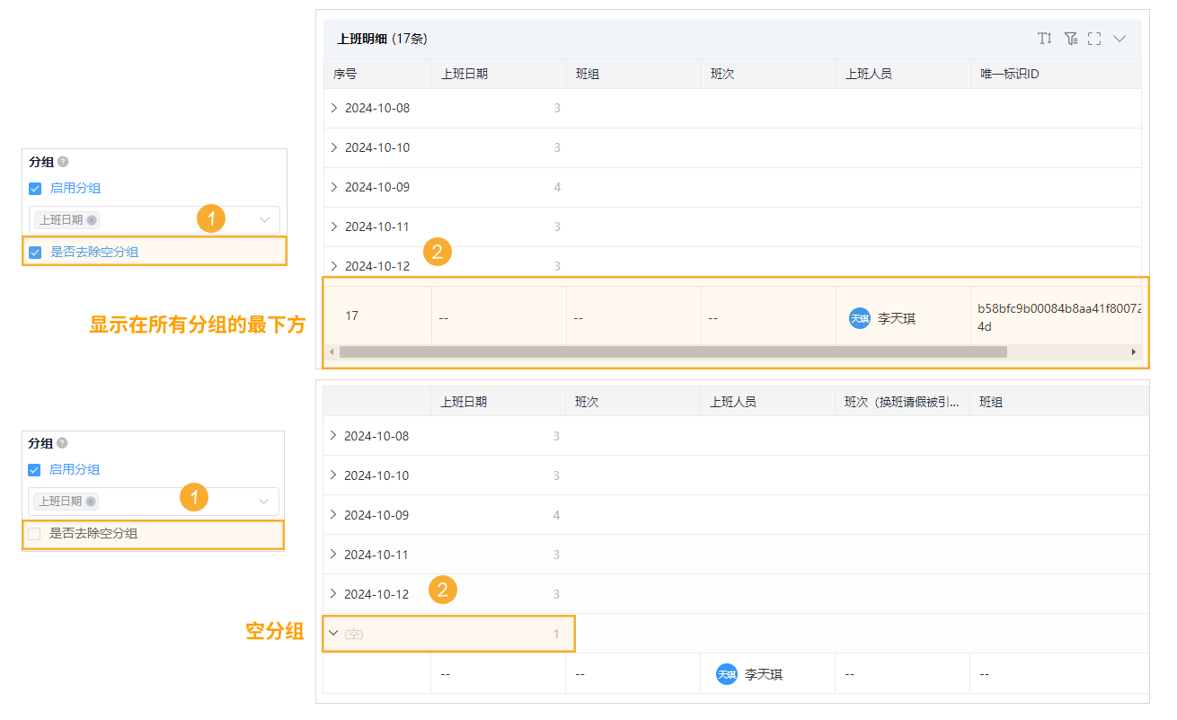Open upper panel grouping field dropdown arrow
The width and height of the screenshot is (1177, 720).
coord(265,220)
